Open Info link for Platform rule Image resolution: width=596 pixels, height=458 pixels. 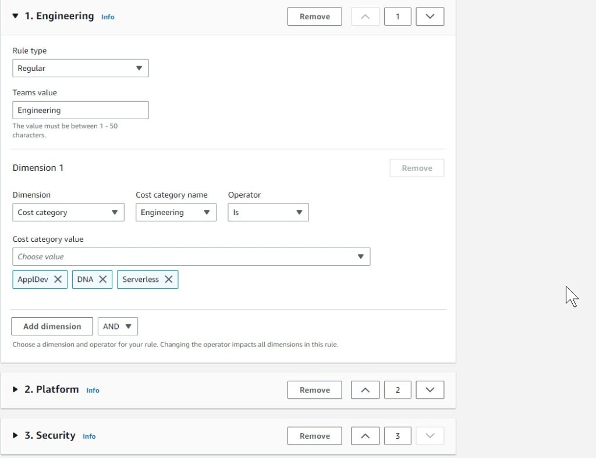click(93, 390)
